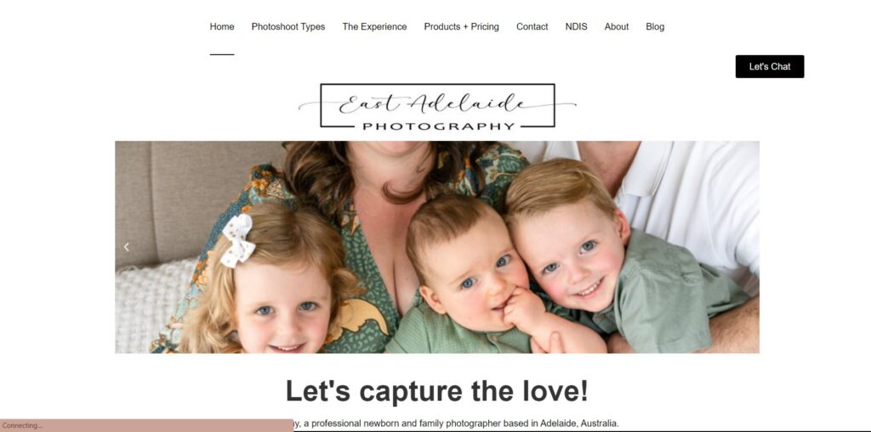Click the girl's white hair bow in photo
Screen dimensions: 871x432
[x=238, y=241]
